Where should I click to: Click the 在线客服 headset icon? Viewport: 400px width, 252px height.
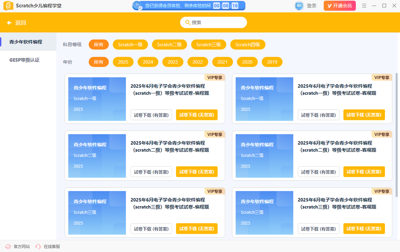[38, 247]
